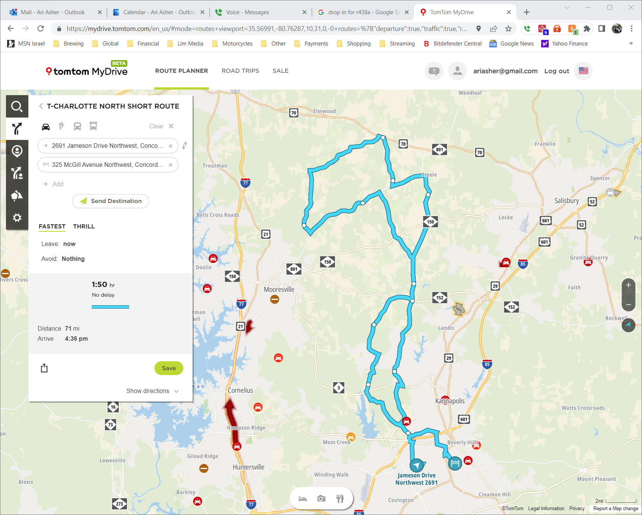The width and height of the screenshot is (642, 515).
Task: Show attractions with camera icon
Action: click(321, 499)
